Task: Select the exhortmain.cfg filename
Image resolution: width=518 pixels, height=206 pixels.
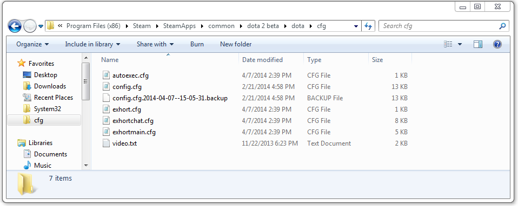Action: 134,132
